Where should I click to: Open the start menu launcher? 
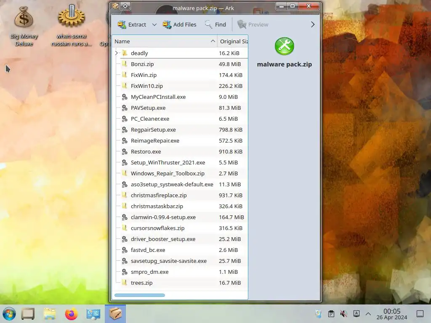pos(9,314)
